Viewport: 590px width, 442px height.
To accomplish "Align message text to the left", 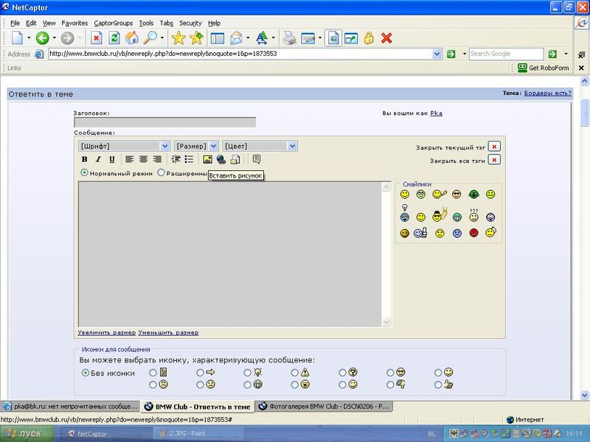I will pos(130,159).
